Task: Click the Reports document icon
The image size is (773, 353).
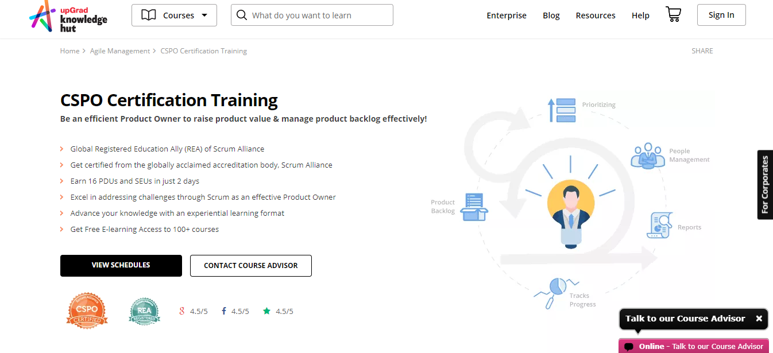Action: click(x=660, y=226)
